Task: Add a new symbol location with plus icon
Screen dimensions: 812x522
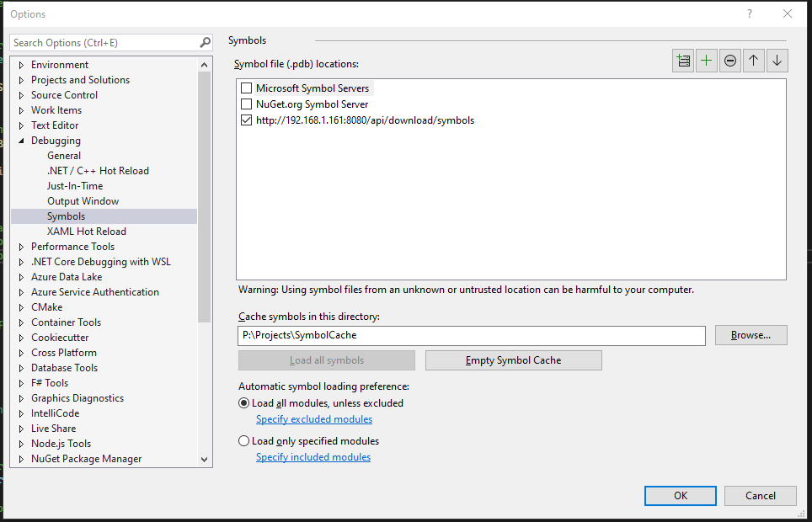Action: click(x=707, y=61)
